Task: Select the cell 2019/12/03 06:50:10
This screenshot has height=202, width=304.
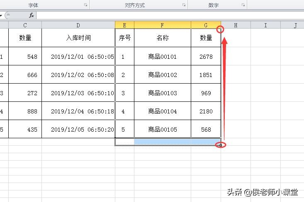Action: pyautogui.click(x=78, y=93)
